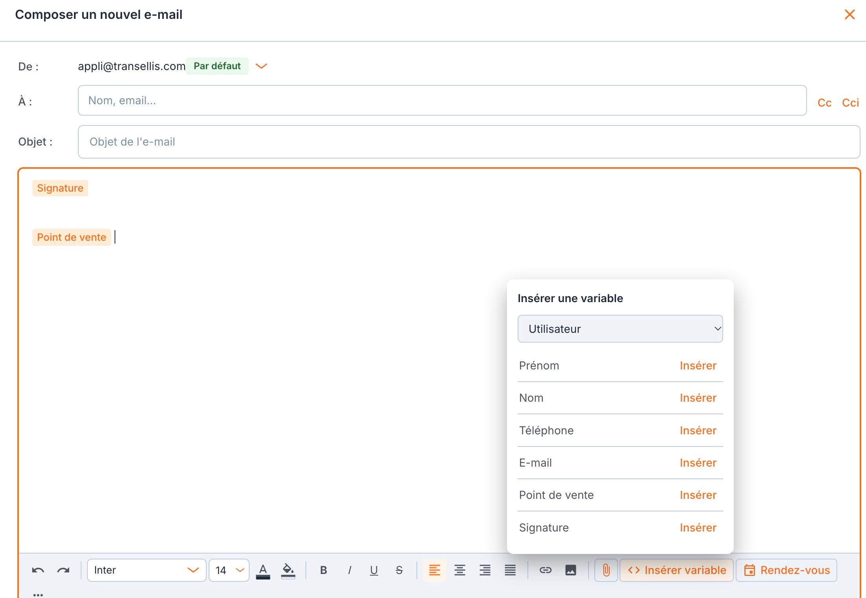866x598 pixels.
Task: Insert the E-mail variable
Action: tap(698, 463)
